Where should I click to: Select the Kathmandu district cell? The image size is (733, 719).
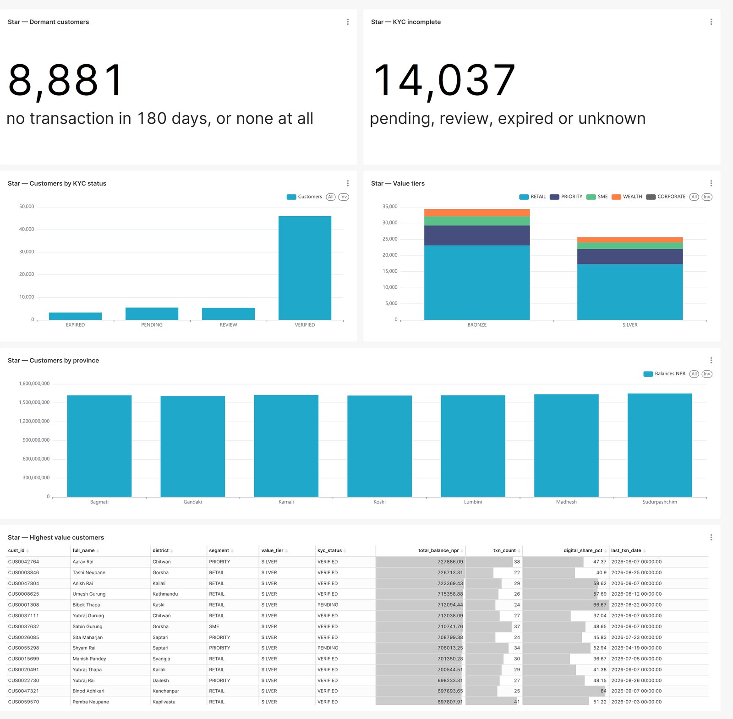coord(165,594)
